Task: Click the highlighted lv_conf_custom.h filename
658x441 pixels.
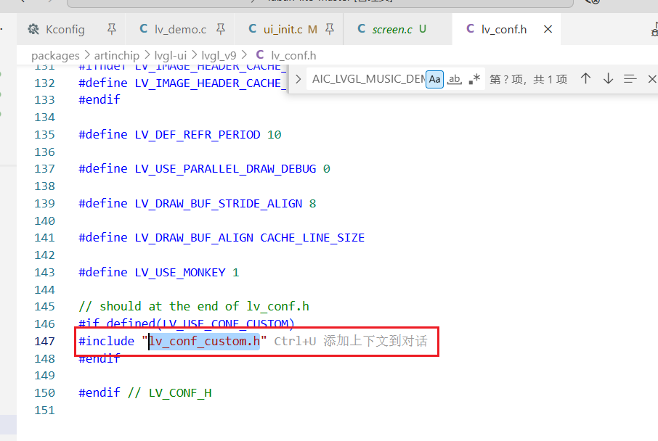Action: (x=204, y=341)
